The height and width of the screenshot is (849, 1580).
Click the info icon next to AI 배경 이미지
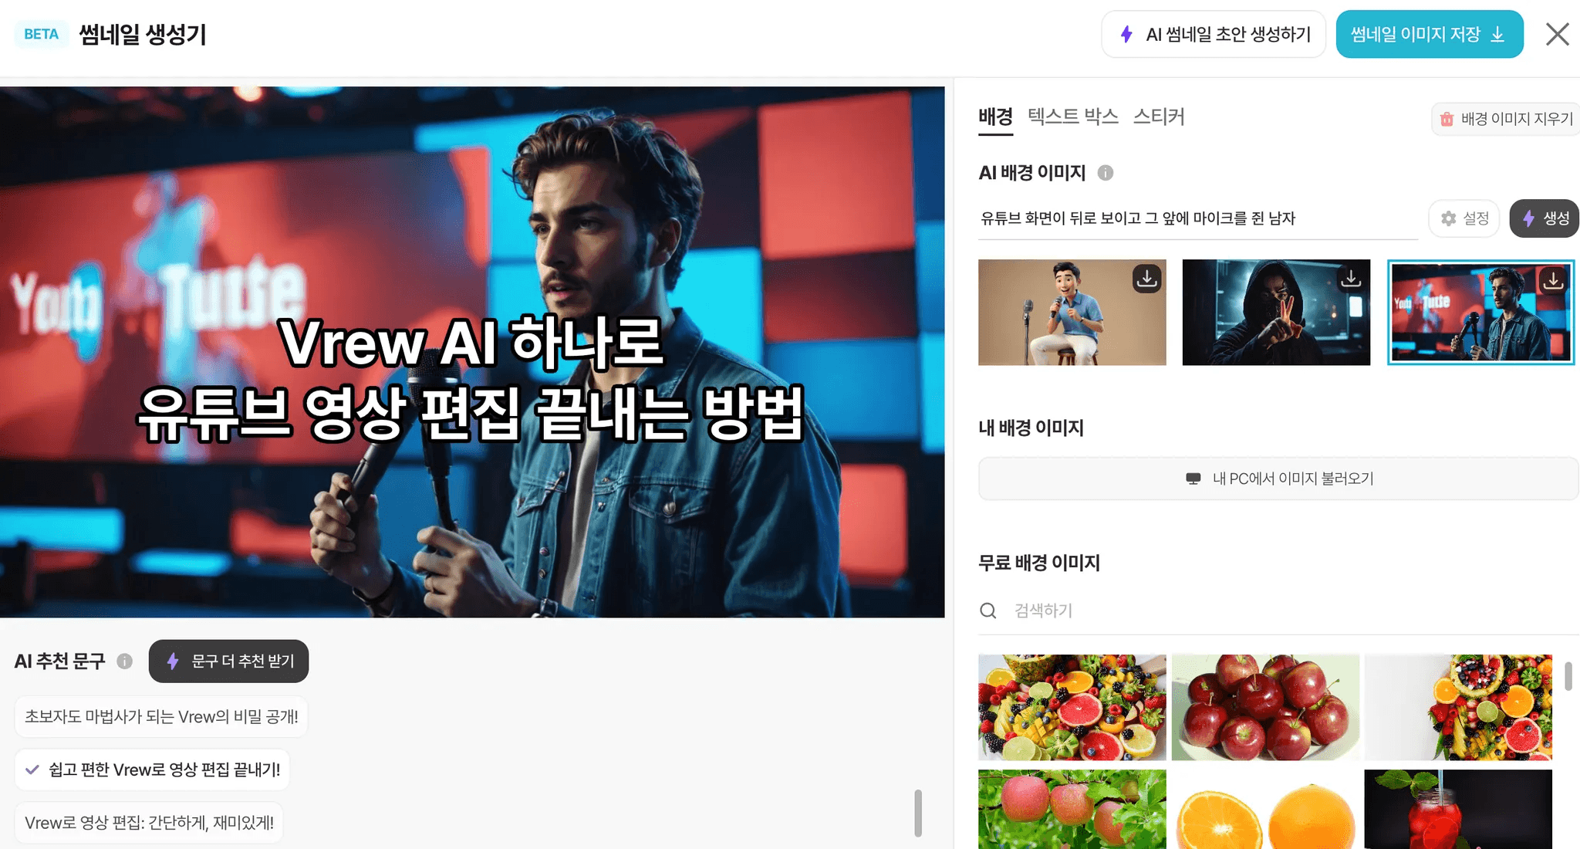(1105, 173)
